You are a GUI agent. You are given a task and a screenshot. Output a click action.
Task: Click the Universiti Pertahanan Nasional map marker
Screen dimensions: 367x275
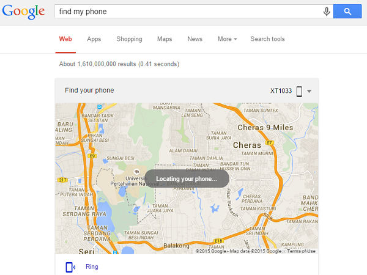(136, 172)
